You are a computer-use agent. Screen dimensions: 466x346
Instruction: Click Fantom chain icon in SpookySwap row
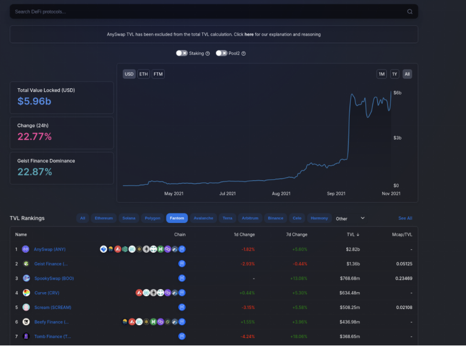[x=182, y=278]
